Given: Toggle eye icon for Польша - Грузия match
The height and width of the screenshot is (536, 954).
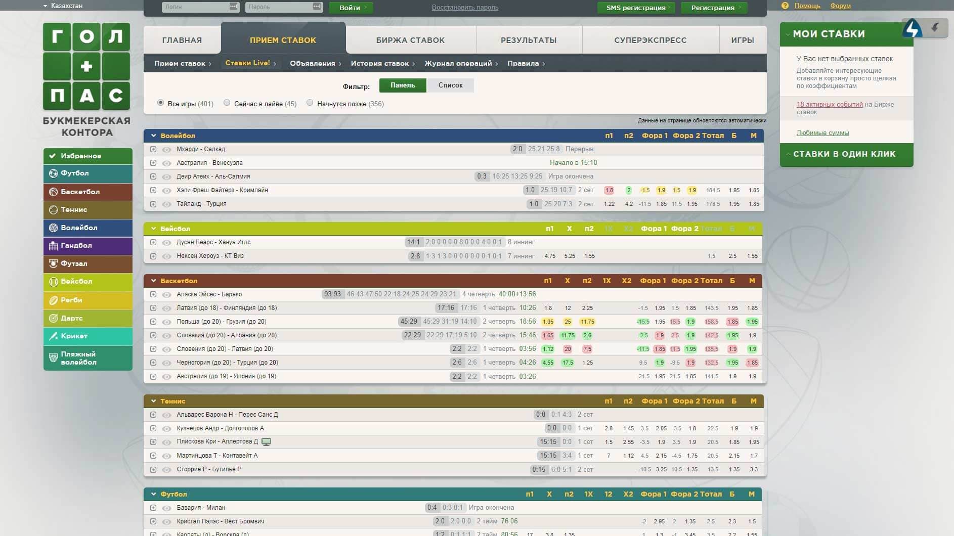Looking at the screenshot, I should tap(166, 322).
